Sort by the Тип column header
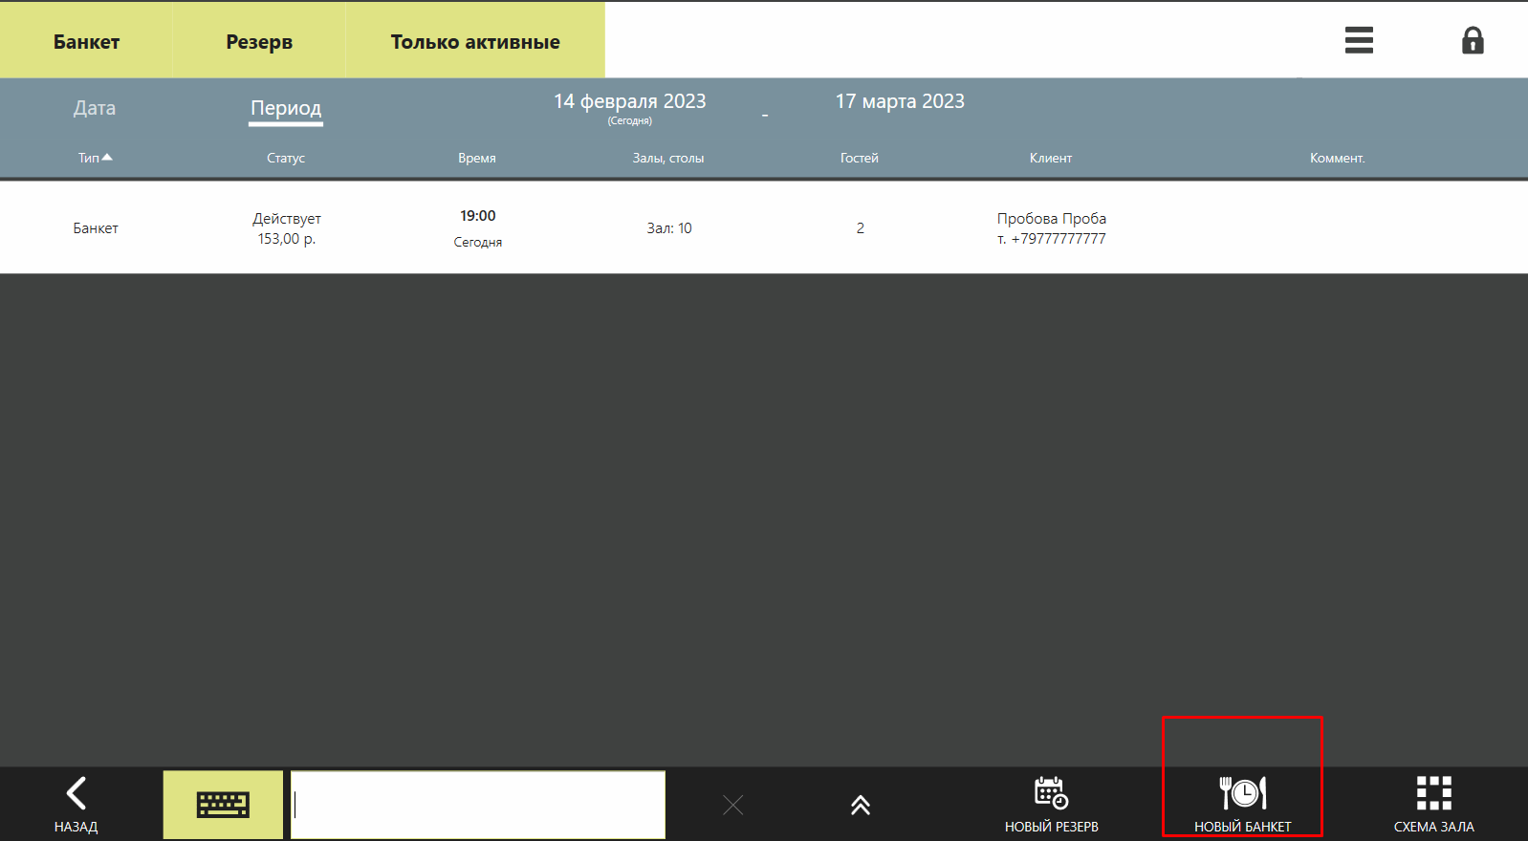This screenshot has width=1528, height=841. point(95,158)
